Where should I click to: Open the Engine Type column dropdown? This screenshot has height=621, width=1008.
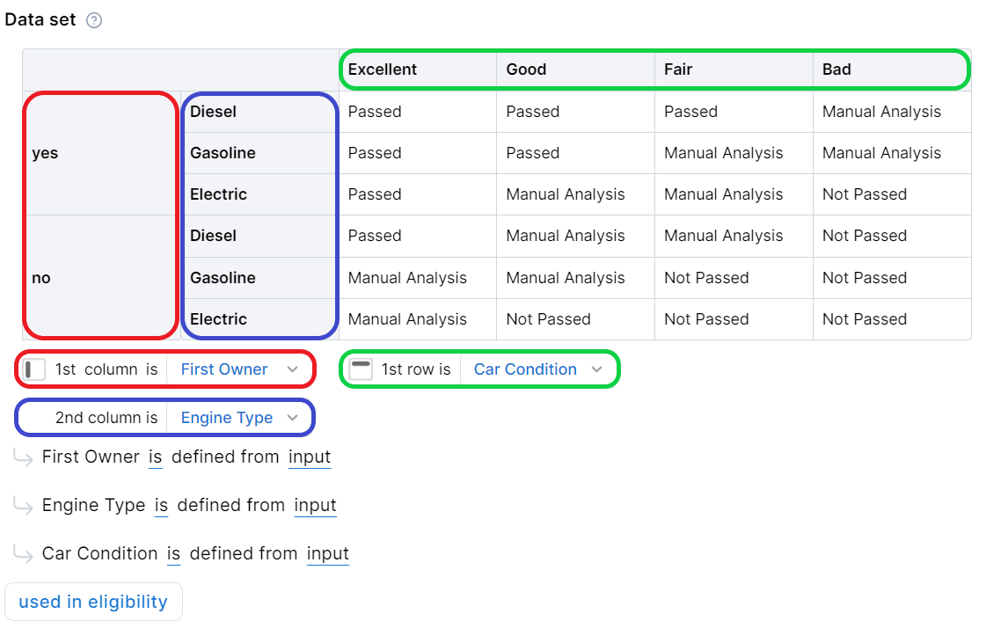239,418
